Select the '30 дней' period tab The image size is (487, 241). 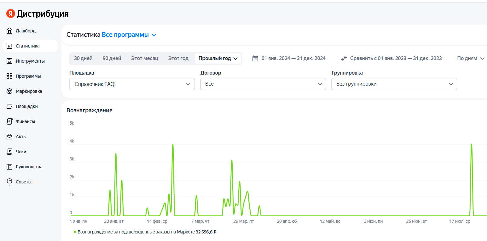coord(83,59)
